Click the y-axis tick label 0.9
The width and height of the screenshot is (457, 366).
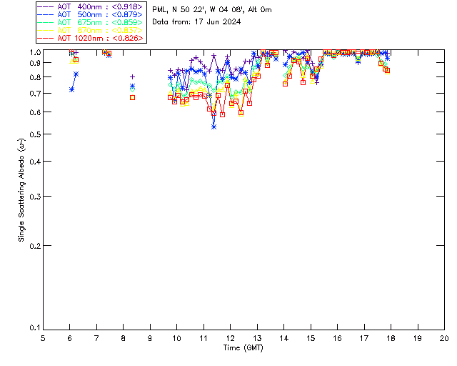(x=35, y=63)
